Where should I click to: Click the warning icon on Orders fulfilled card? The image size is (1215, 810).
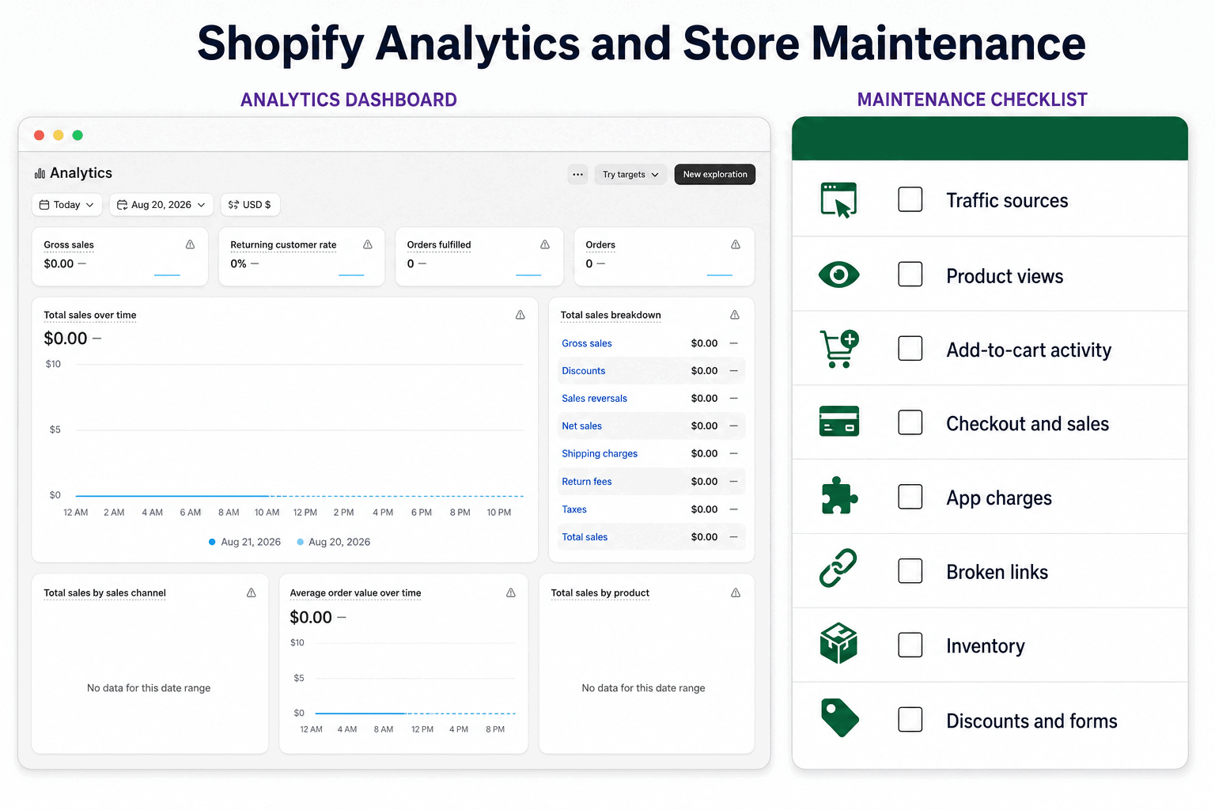[545, 244]
